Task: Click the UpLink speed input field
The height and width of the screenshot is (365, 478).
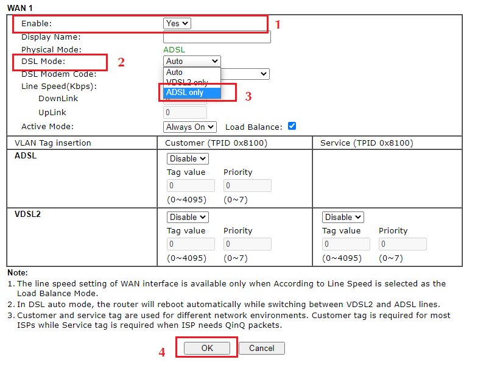Action: (x=185, y=113)
